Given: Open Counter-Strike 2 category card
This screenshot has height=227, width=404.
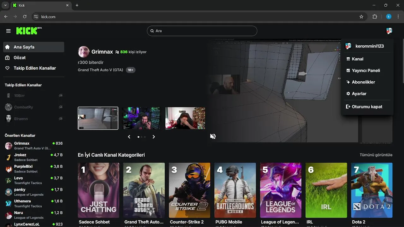Looking at the screenshot, I should tap(189, 190).
